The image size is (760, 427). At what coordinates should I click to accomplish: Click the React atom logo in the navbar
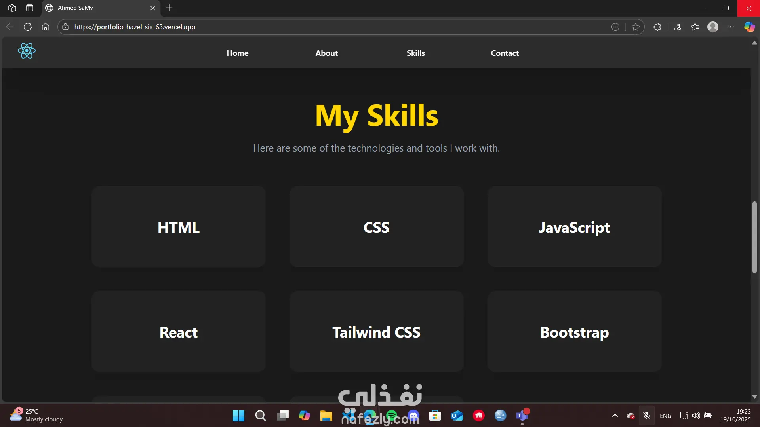click(x=27, y=51)
